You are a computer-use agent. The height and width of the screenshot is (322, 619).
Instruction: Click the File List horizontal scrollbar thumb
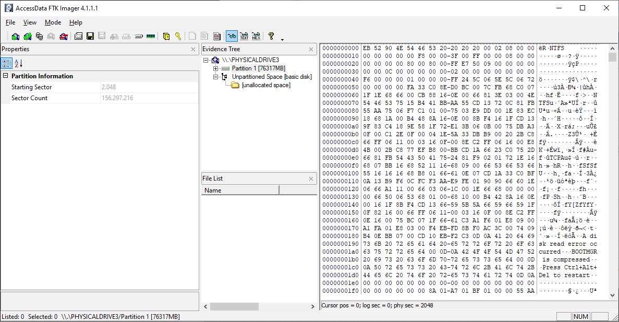234,306
